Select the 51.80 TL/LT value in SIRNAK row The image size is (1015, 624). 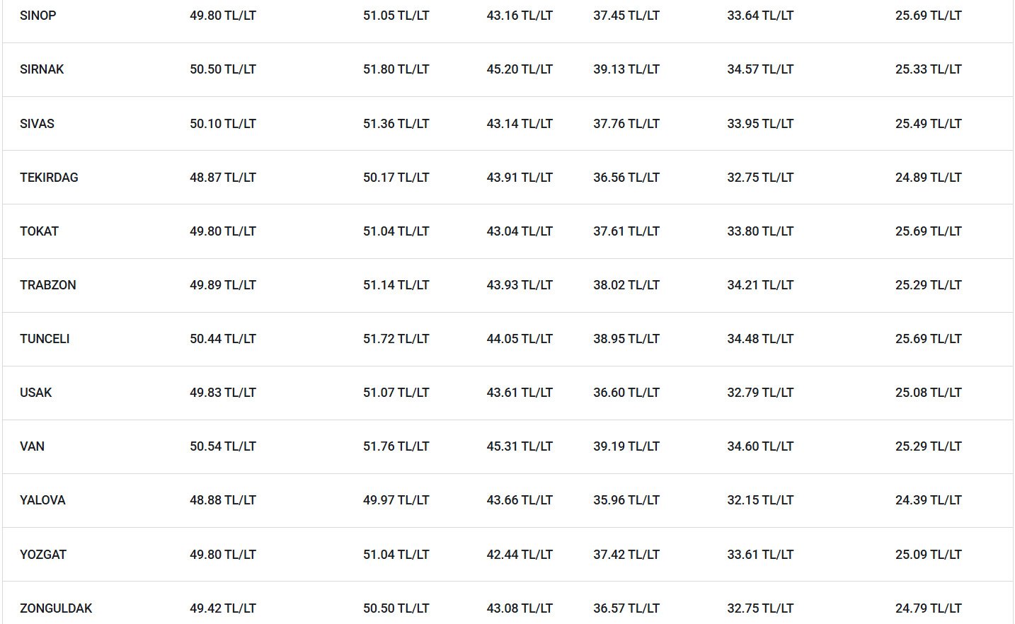point(396,69)
